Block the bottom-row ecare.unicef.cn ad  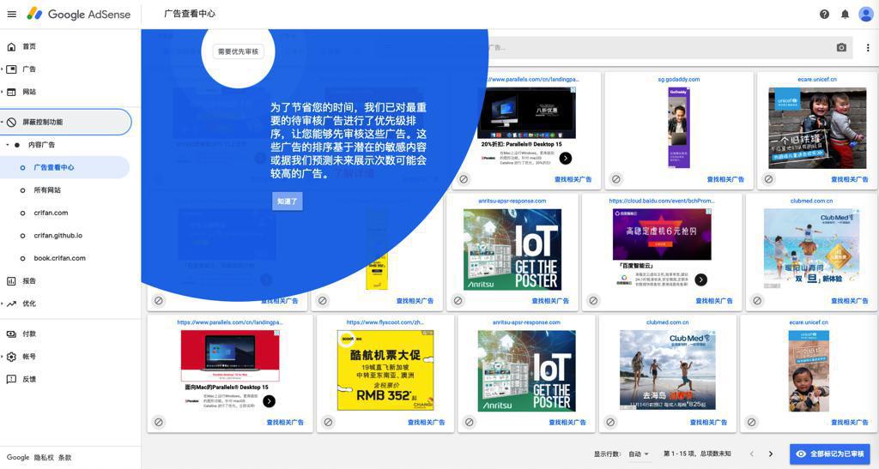(751, 422)
